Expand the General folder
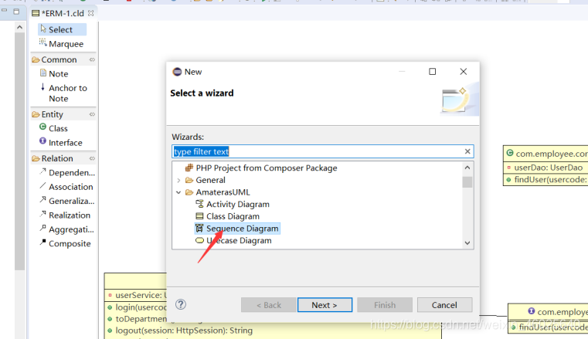Screen dimensions: 588x339 [179, 180]
